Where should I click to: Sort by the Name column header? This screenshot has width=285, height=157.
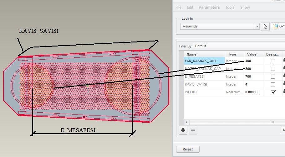click(x=205, y=54)
